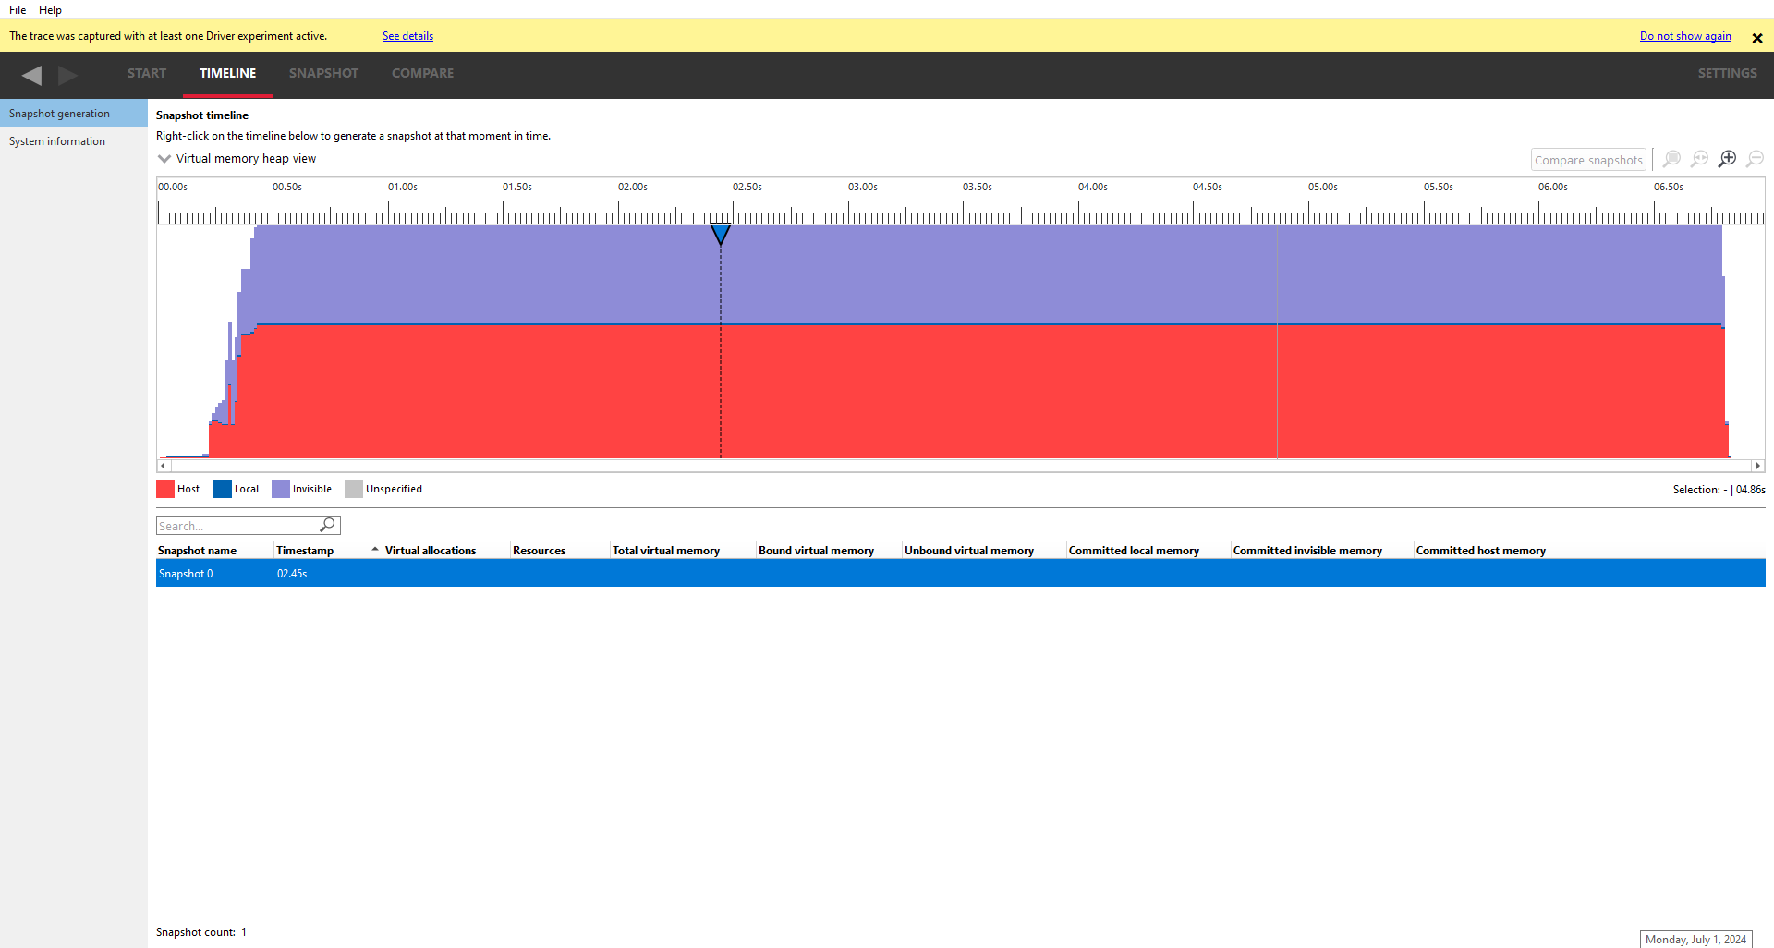Click the zoom out magnifier icon
The height and width of the screenshot is (948, 1774).
pyautogui.click(x=1754, y=159)
